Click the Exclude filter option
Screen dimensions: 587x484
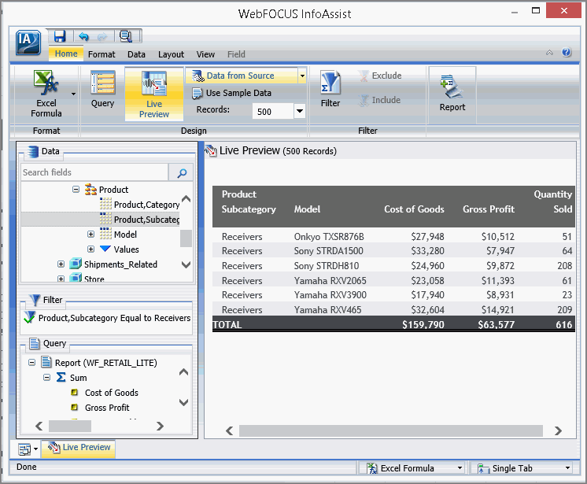click(x=380, y=76)
